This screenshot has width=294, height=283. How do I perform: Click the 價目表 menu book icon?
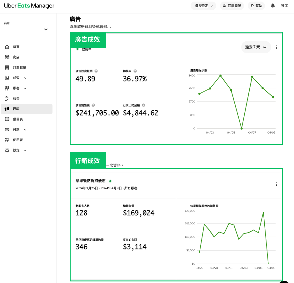[7, 119]
